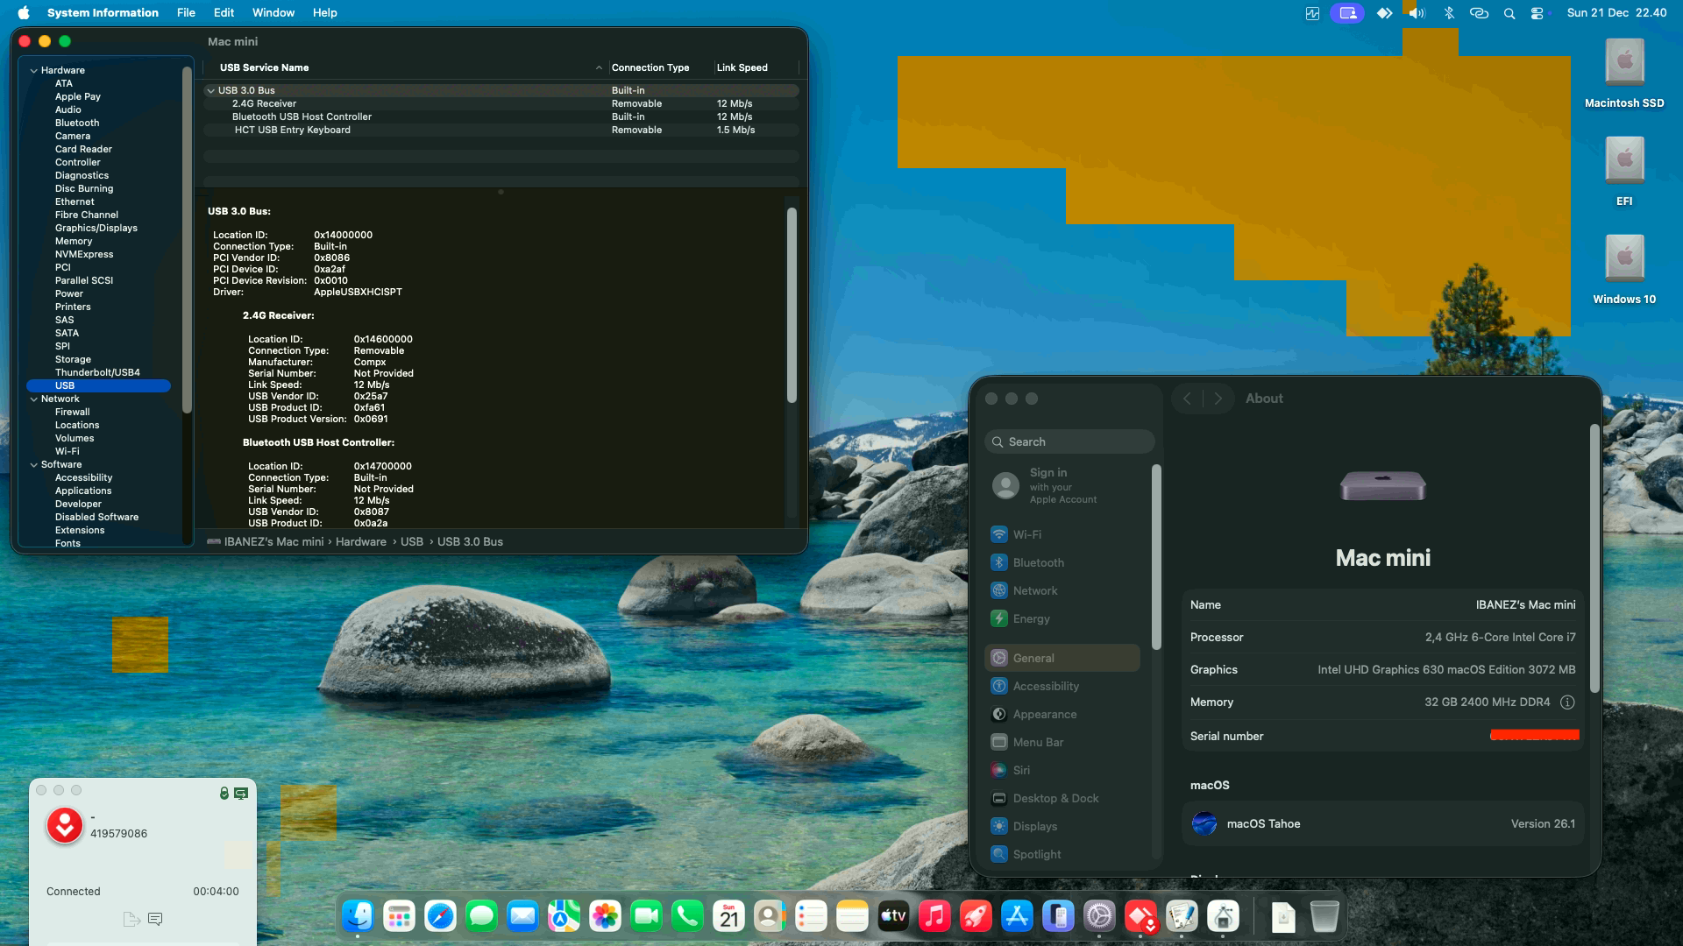Screen dimensions: 1683x946
Task: Click the volume icon in the menu bar
Action: pos(1417,13)
